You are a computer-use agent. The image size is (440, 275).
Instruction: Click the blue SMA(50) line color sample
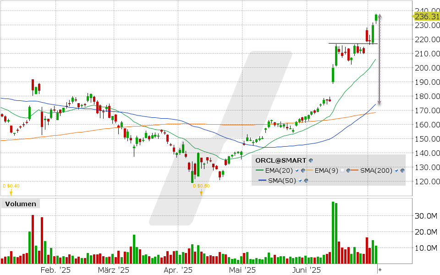pos(262,181)
